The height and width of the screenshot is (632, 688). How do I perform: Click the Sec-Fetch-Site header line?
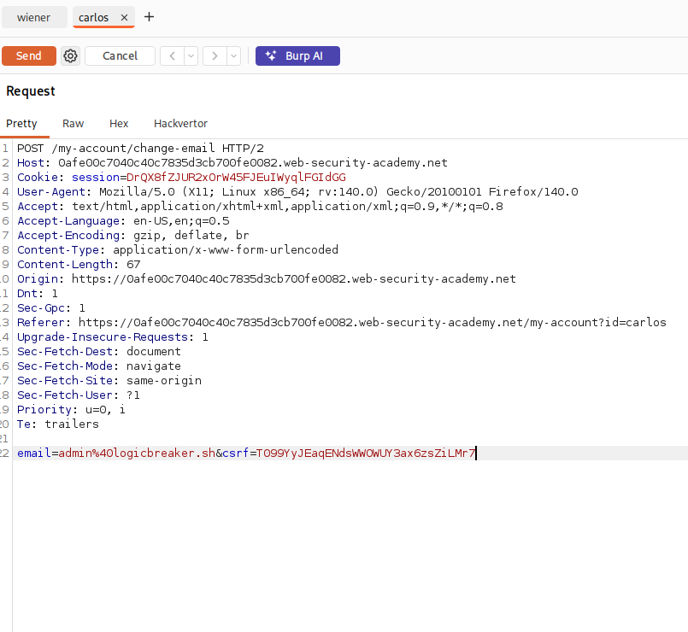pos(109,381)
